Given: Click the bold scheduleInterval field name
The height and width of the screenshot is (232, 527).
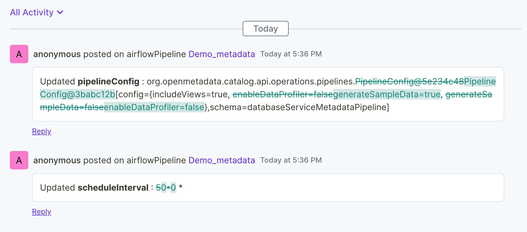Looking at the screenshot, I should coord(113,188).
